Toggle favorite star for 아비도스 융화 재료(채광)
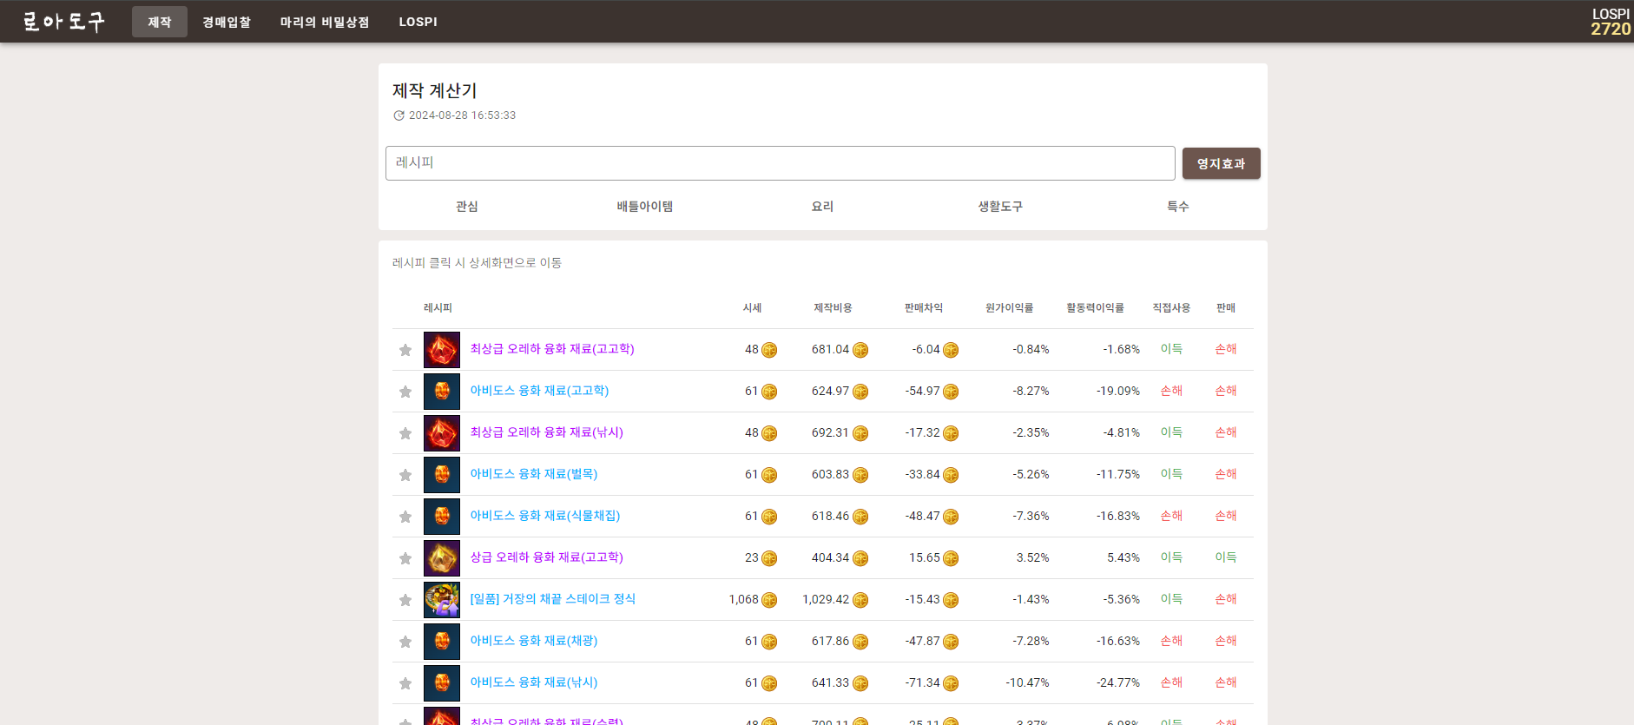The width and height of the screenshot is (1634, 725). pos(405,642)
